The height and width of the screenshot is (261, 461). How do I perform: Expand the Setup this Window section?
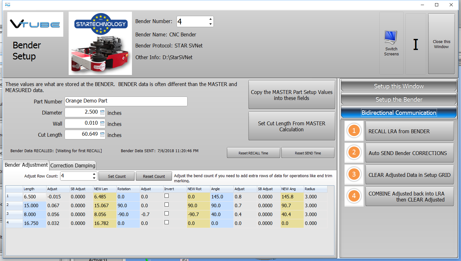click(x=398, y=86)
